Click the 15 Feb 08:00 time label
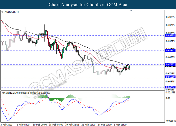This screenshot has height=126, width=176. click(56, 124)
